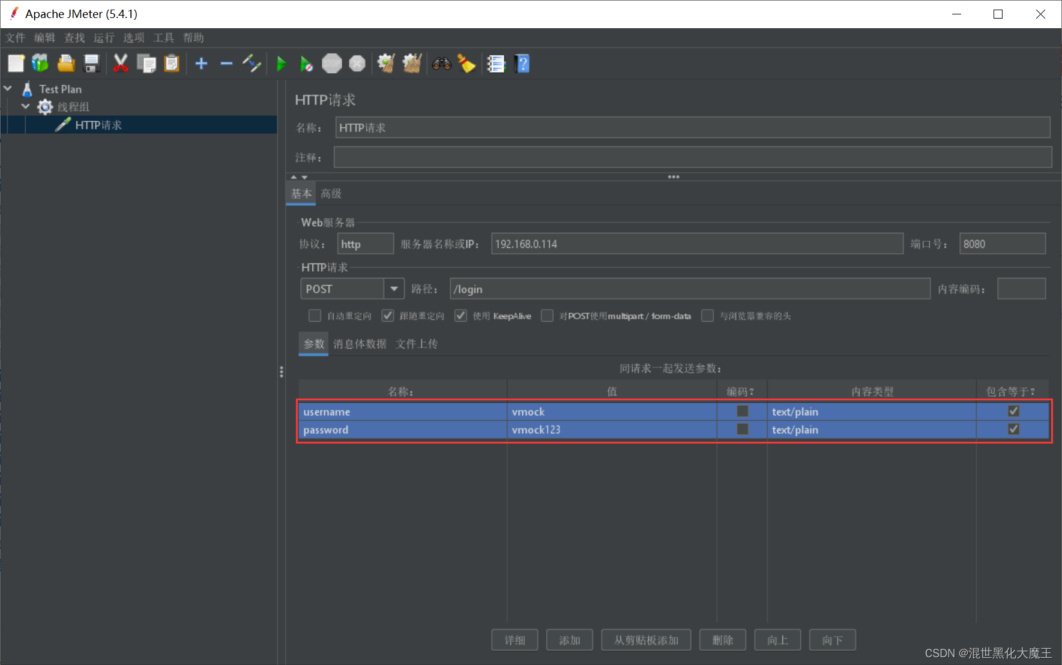This screenshot has width=1062, height=665.
Task: Create a new test plan with New icon
Action: tap(16, 64)
